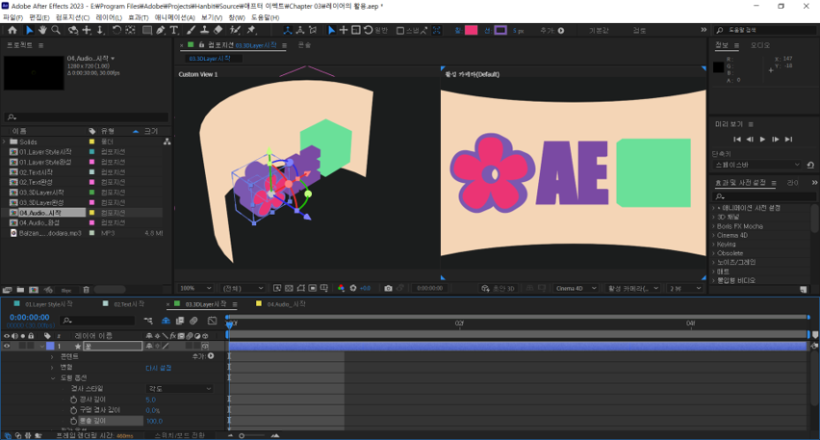The width and height of the screenshot is (820, 440).
Task: Open the 파일(F) menu
Action: [x=13, y=17]
